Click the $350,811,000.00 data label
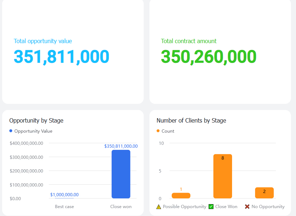The image size is (296, 216). click(x=121, y=146)
